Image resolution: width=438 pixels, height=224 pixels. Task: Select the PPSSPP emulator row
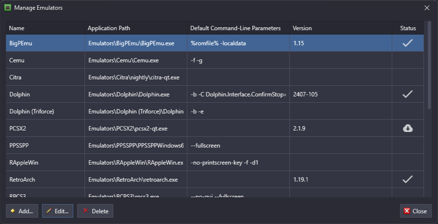(215, 145)
